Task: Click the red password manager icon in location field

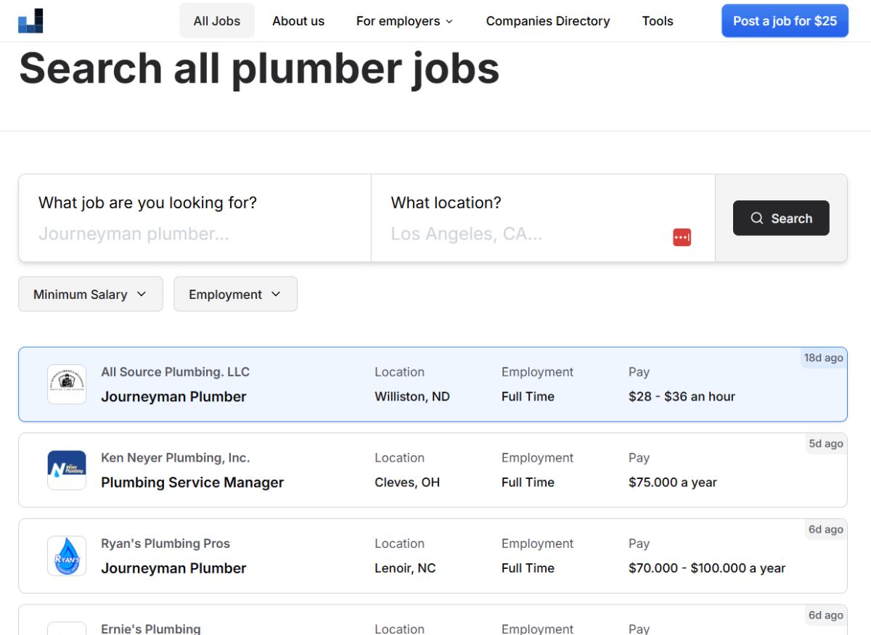Action: (682, 237)
